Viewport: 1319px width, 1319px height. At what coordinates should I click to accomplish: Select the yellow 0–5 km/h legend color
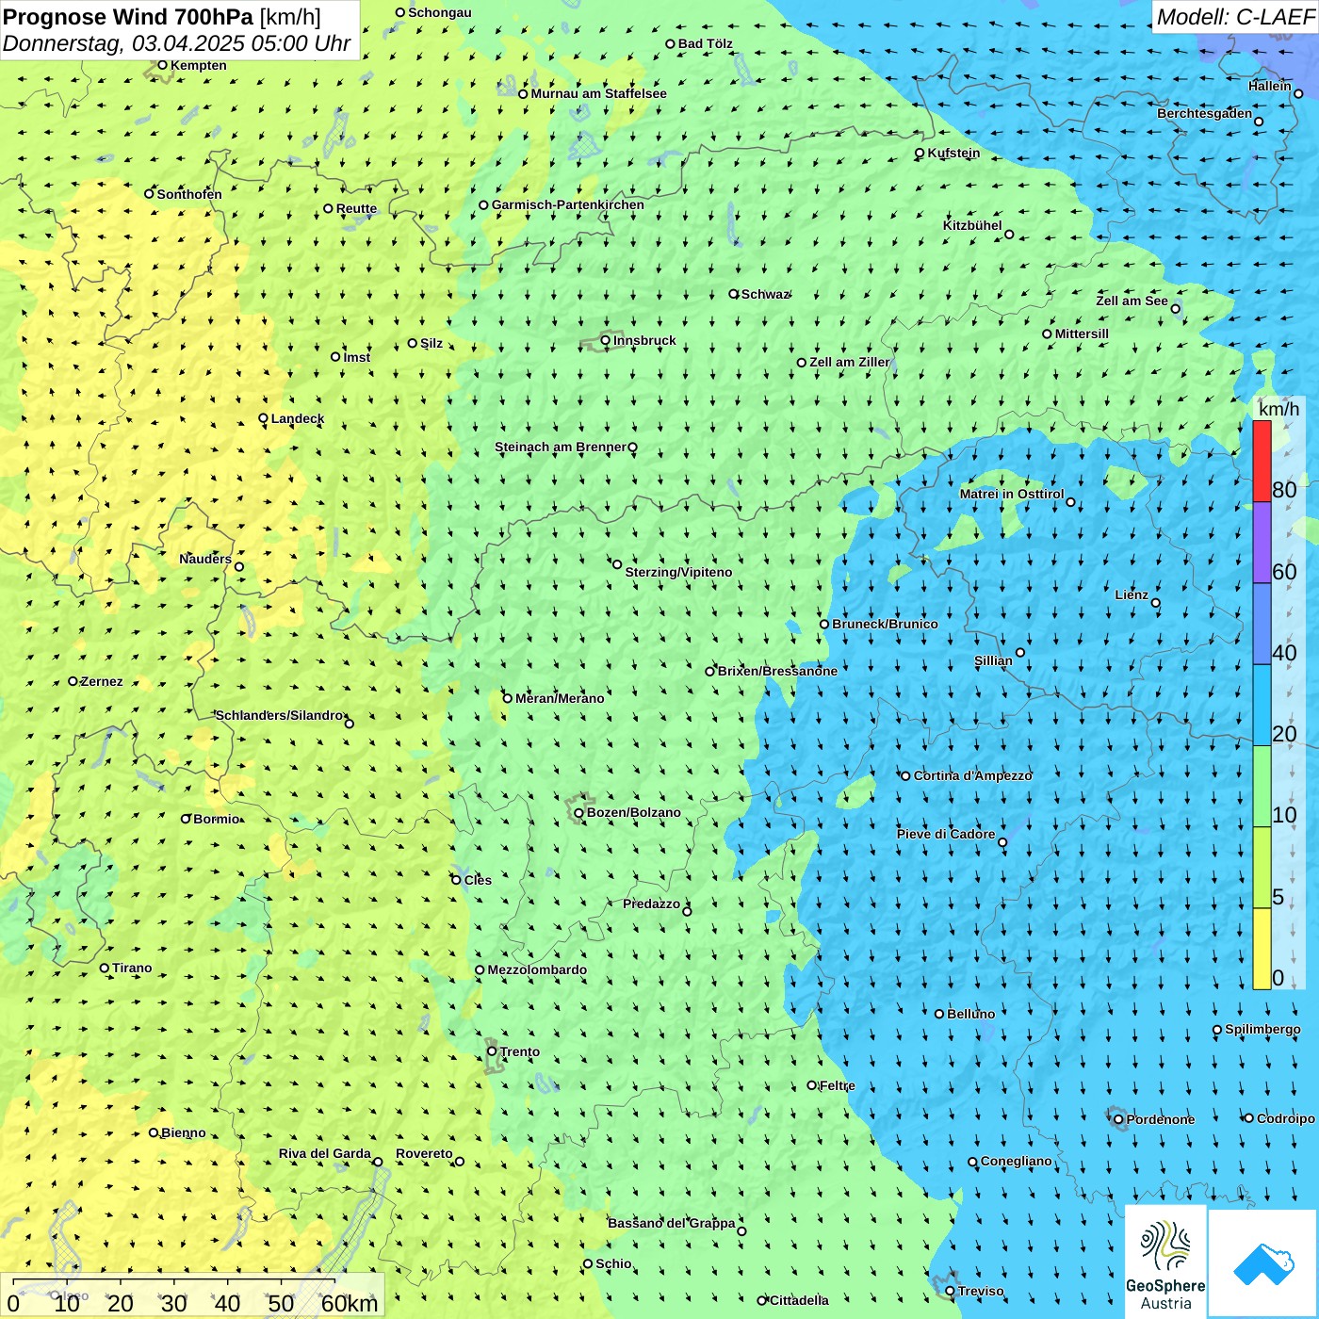click(x=1262, y=949)
